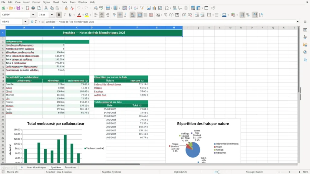Toggle Underline formatting
This screenshot has height=174, width=310.
click(70, 15)
